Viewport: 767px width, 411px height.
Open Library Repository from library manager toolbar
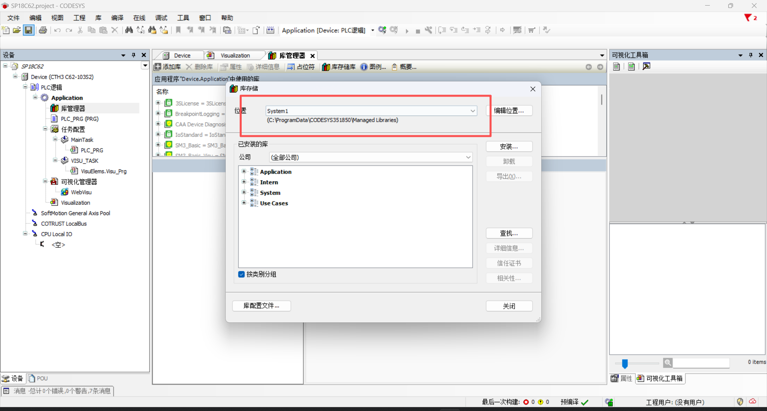[339, 67]
